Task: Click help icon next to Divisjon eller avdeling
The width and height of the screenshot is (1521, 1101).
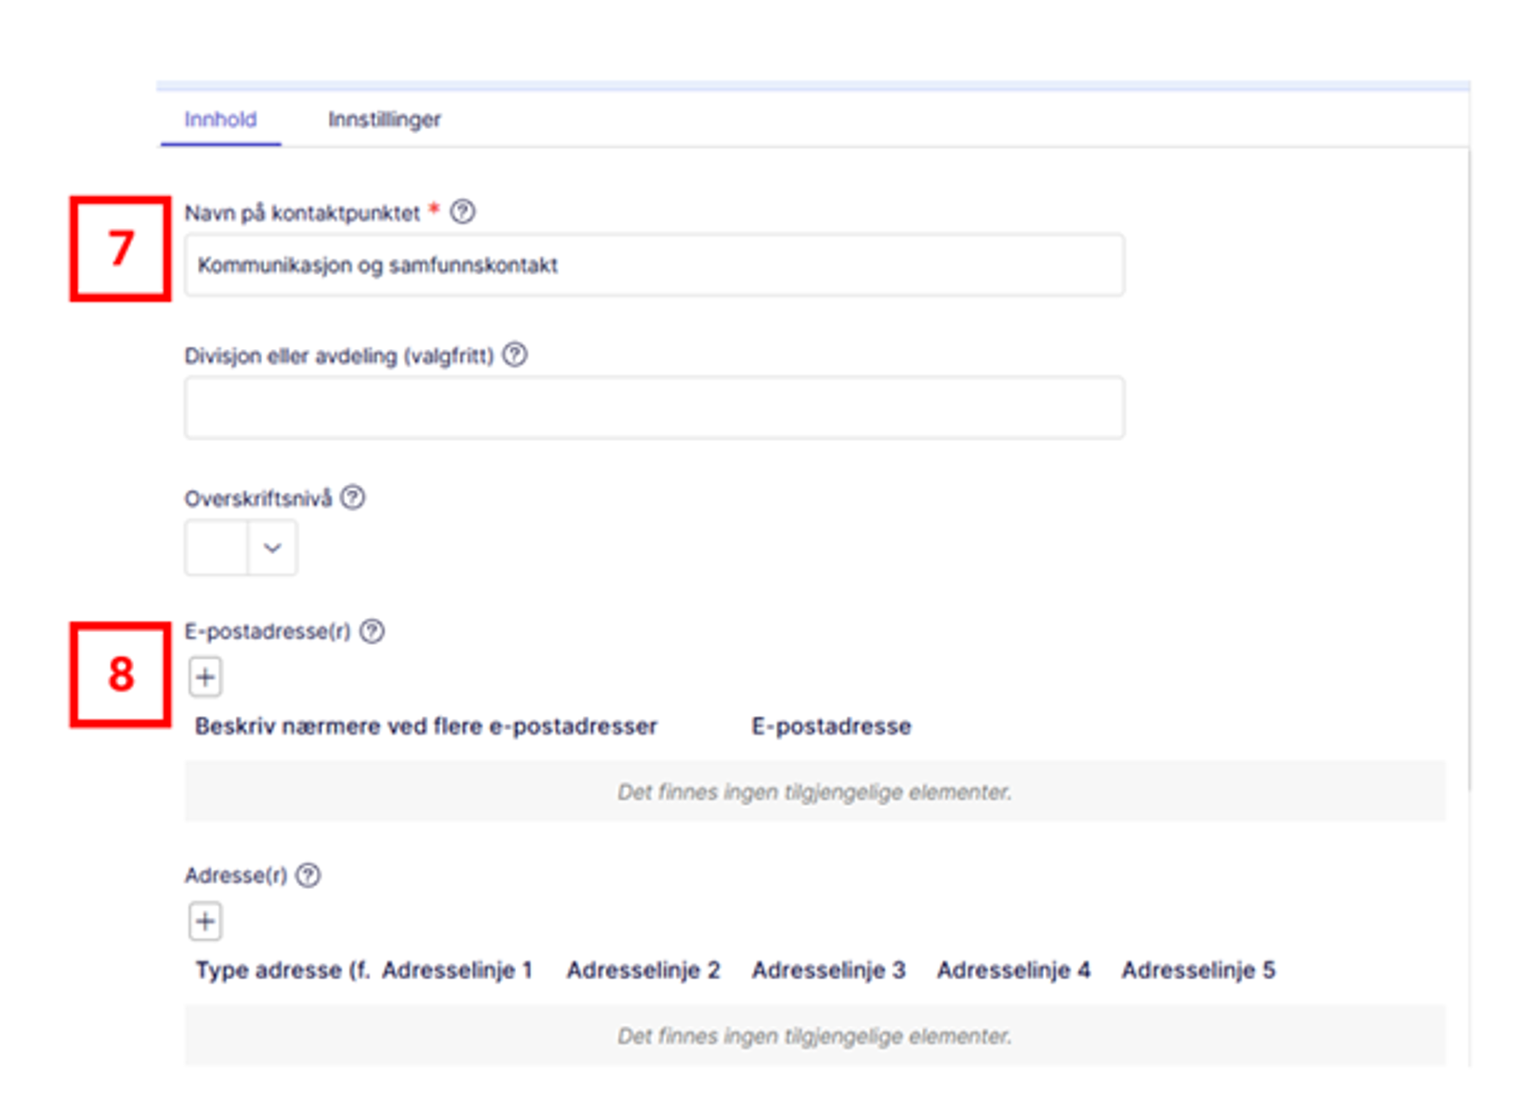Action: pyautogui.click(x=514, y=355)
